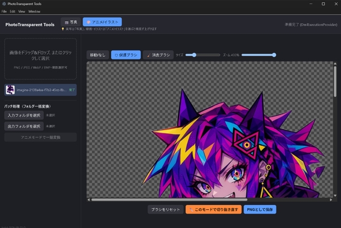Click 出力フォルダを選択 button
Viewport: 341px width, 228px height.
(24, 126)
